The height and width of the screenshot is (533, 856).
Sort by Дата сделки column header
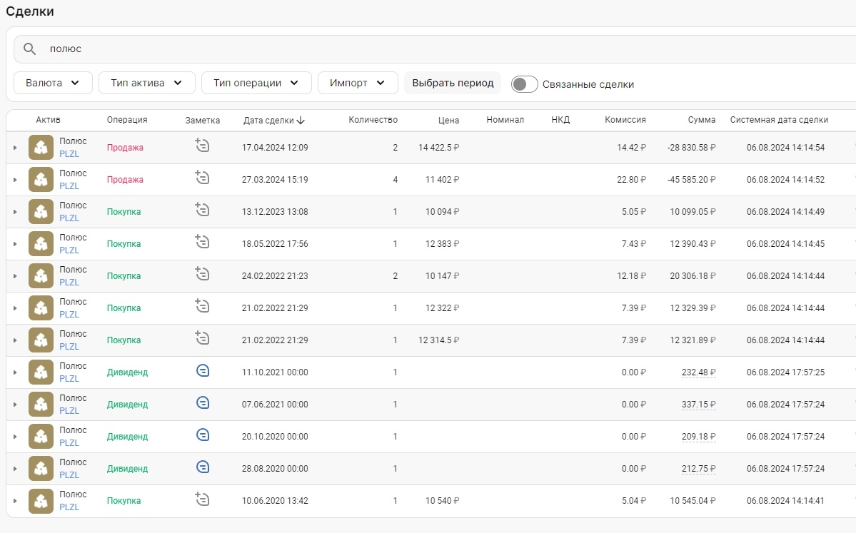tap(274, 120)
